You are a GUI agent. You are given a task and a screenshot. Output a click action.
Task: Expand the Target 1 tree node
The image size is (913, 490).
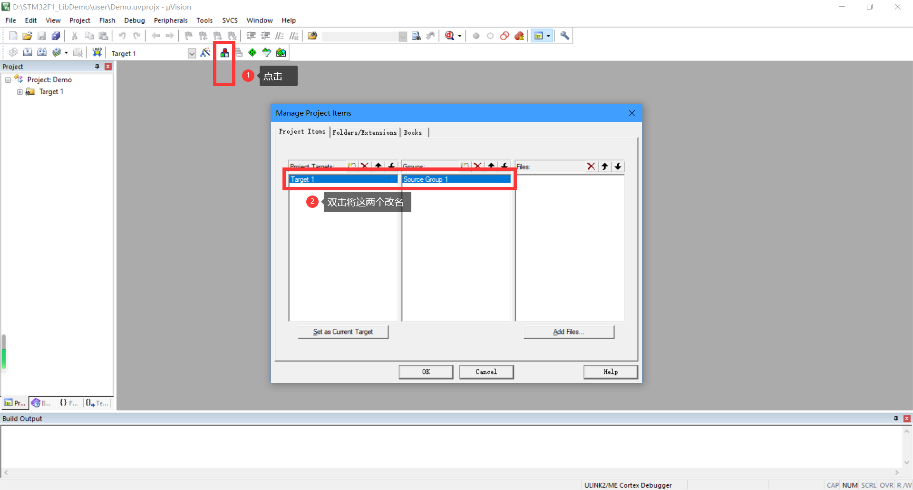point(20,92)
